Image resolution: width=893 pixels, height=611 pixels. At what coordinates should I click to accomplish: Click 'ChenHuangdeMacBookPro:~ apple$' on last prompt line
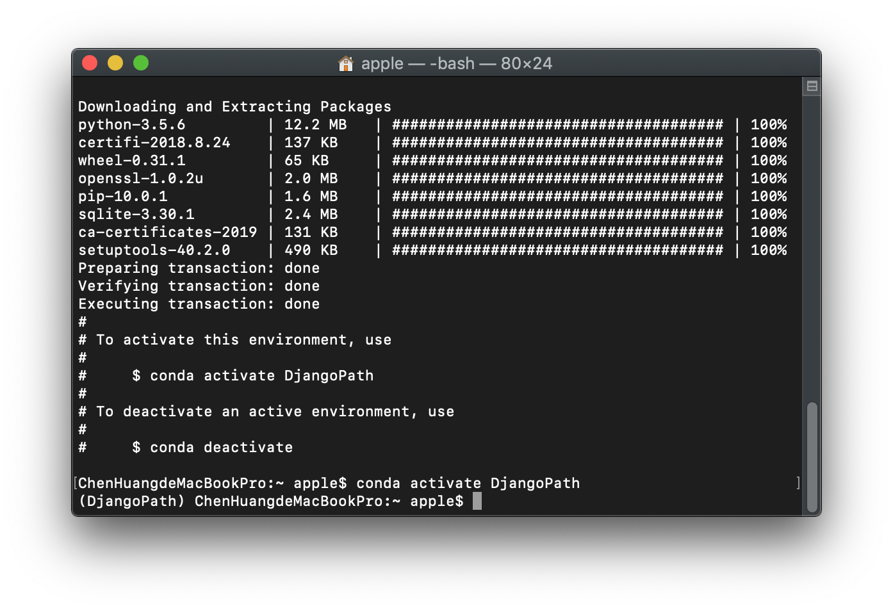(329, 501)
